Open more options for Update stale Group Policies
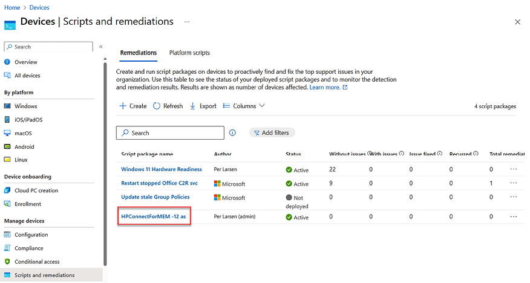The width and height of the screenshot is (530, 283). pyautogui.click(x=514, y=197)
